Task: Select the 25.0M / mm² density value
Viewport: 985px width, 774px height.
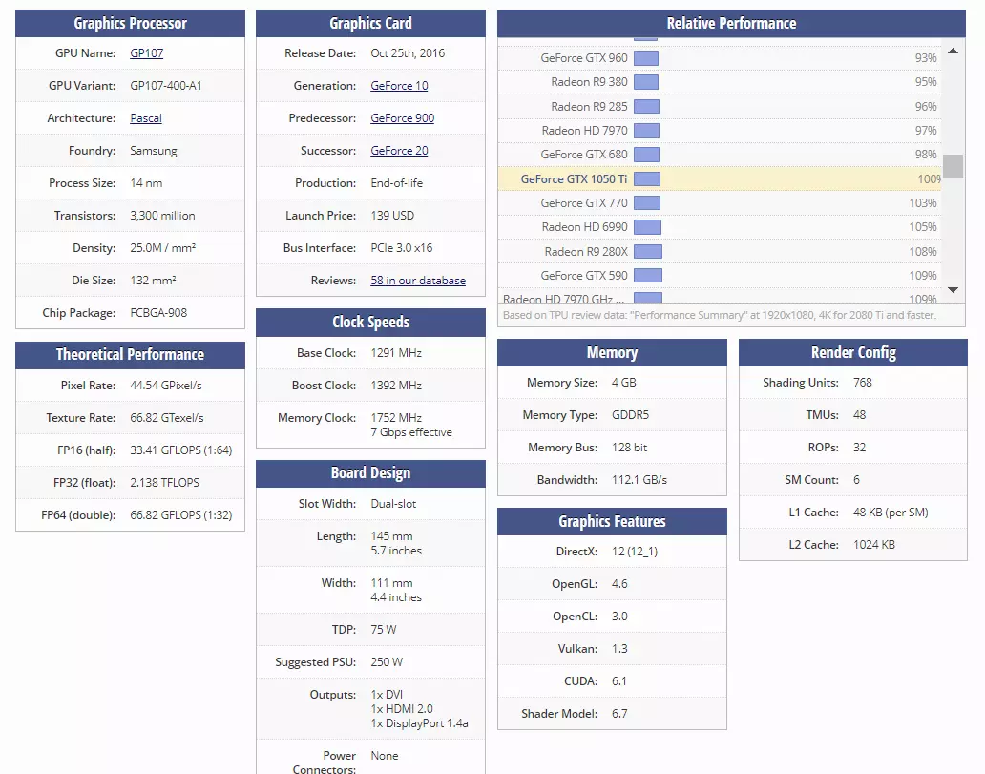Action: pyautogui.click(x=162, y=248)
